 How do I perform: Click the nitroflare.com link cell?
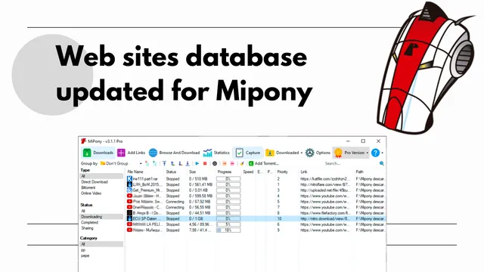[325, 184]
